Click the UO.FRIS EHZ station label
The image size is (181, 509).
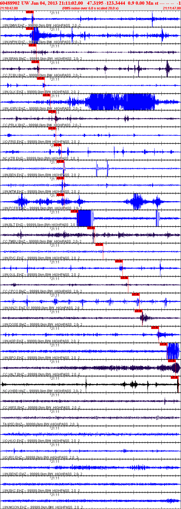pos(13,142)
